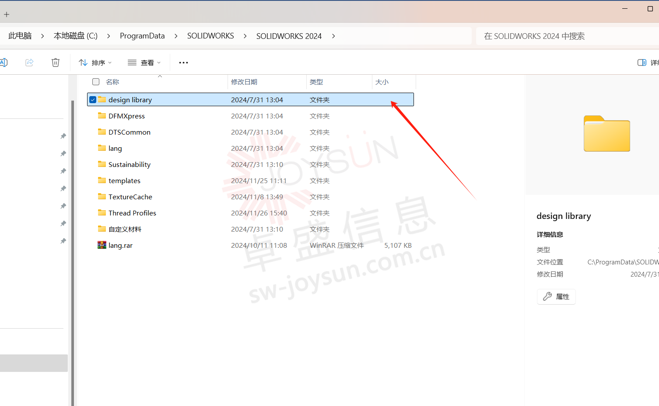Select the DFMXpress folder name
Screen dimensions: 659x406
126,116
